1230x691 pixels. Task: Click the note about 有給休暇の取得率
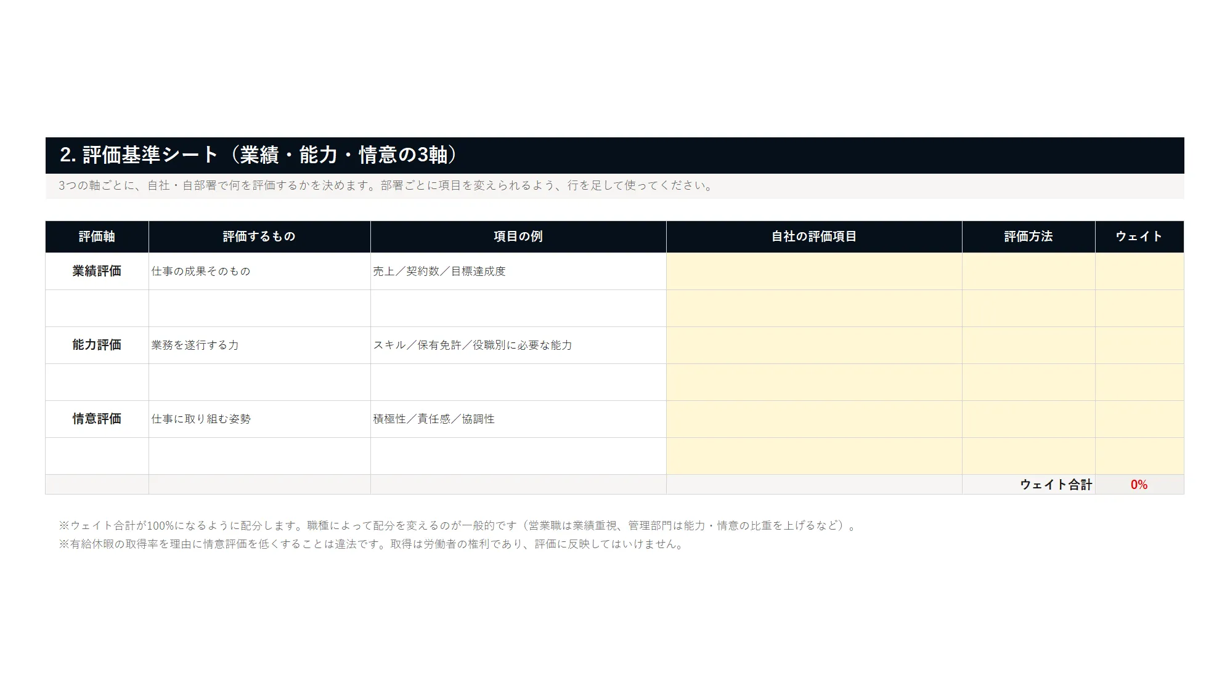click(372, 544)
